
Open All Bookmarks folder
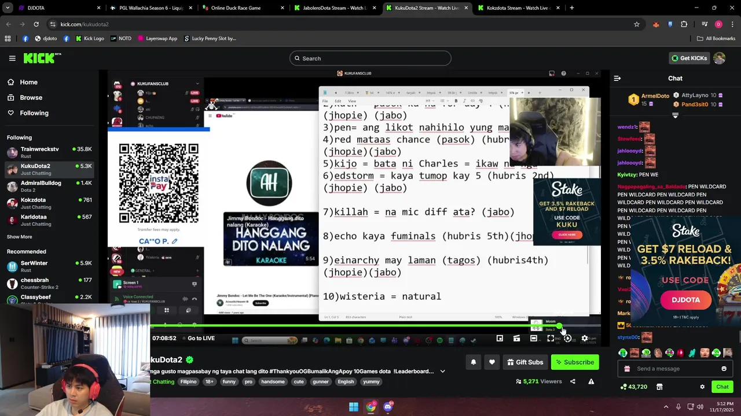[716, 39]
